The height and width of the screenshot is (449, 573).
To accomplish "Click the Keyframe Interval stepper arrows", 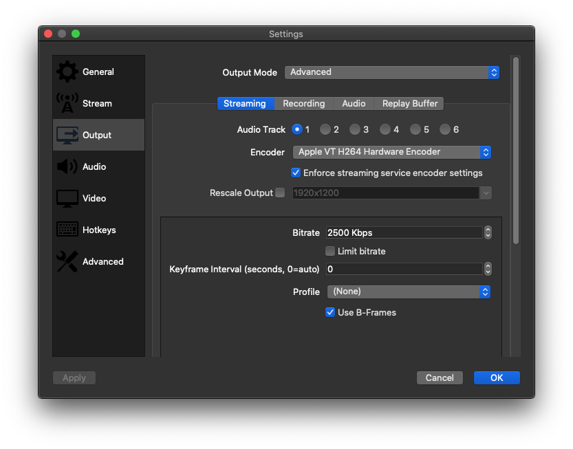I will click(488, 269).
